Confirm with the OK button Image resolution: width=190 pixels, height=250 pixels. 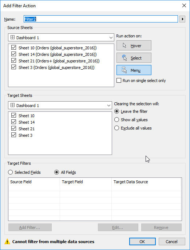click(142, 242)
